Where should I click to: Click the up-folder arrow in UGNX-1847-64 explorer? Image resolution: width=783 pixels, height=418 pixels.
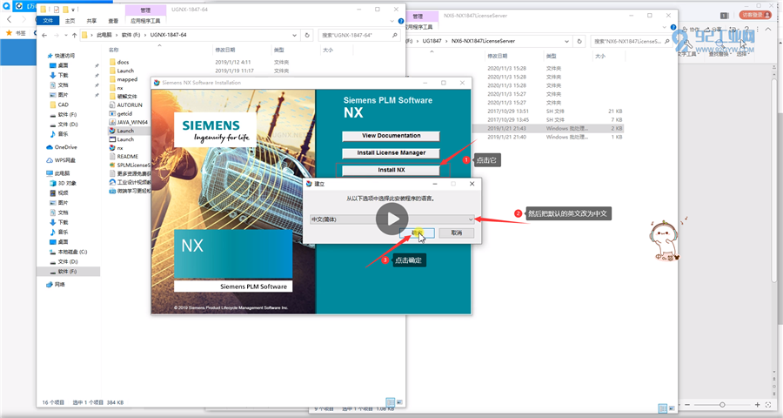tap(75, 35)
